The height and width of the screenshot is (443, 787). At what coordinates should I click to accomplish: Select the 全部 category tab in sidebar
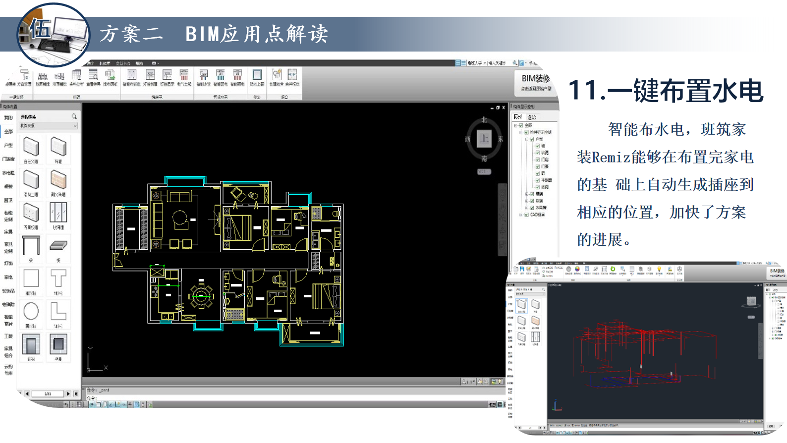point(8,131)
